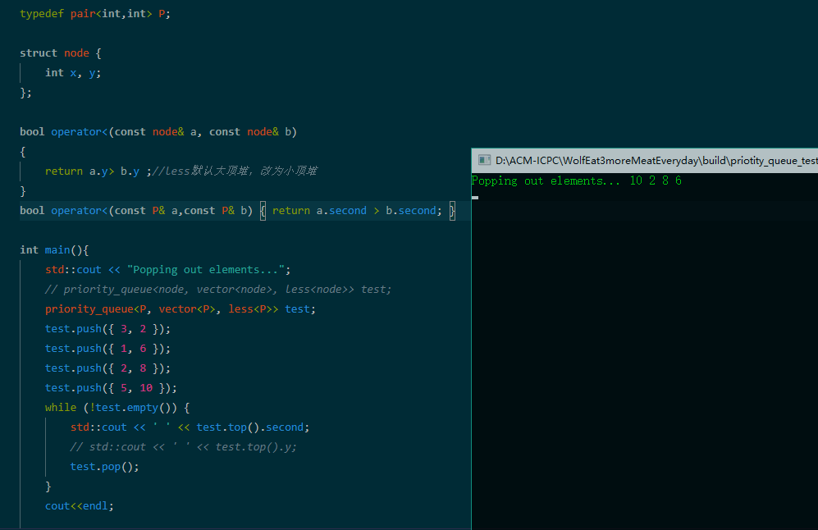Image resolution: width=818 pixels, height=530 pixels.
Task: Click the 'while (!test.empty())' line
Action: 117,408
